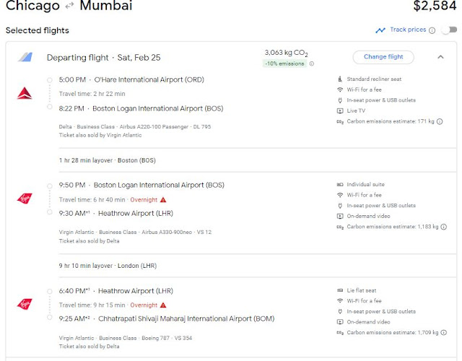The height and width of the screenshot is (361, 462).
Task: Click '8:22 PM · Boston Logan International Airport (BOS)'
Action: coord(141,108)
